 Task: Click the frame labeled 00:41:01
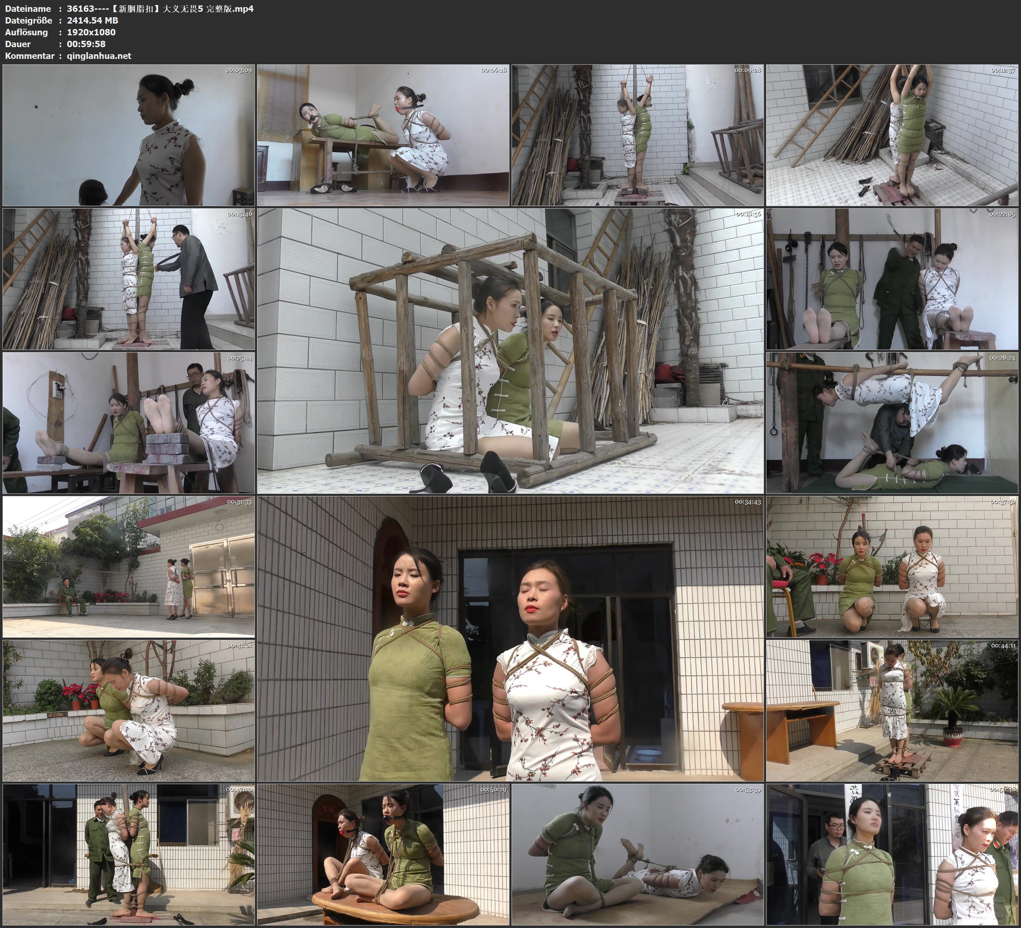click(x=129, y=711)
